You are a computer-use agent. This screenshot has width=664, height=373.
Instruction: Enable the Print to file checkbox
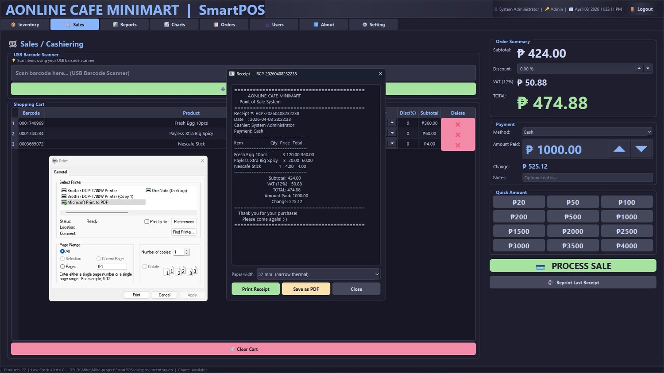pos(147,222)
